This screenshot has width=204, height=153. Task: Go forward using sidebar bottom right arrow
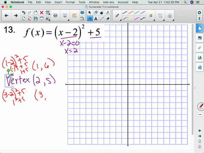pyautogui.click(x=200, y=136)
